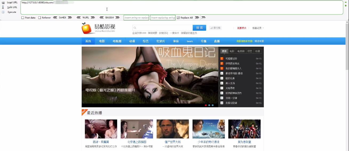Click left arrow beside 0xHEX to decode
Image resolution: width=349 pixels, height=151 pixels.
pos(55,18)
